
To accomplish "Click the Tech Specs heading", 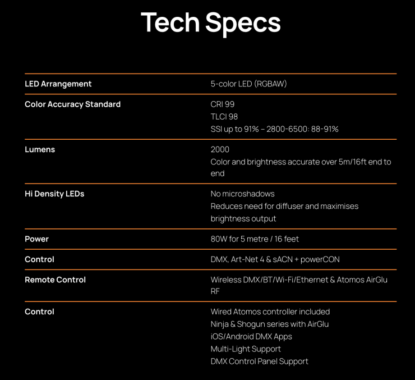I will point(210,23).
